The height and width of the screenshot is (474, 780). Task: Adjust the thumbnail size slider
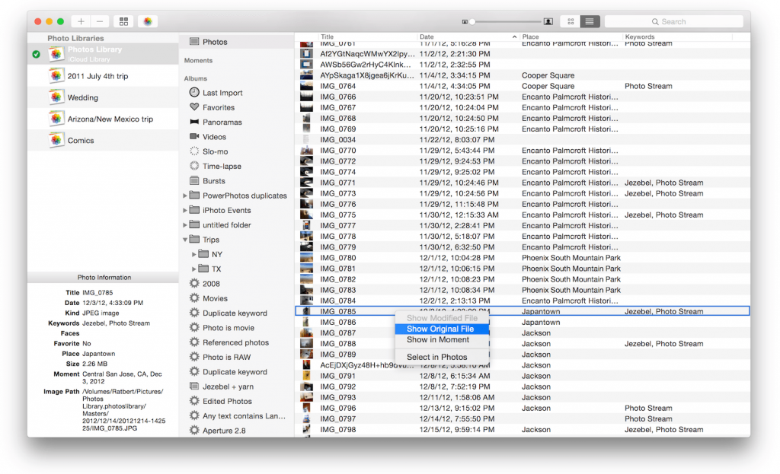pos(472,21)
